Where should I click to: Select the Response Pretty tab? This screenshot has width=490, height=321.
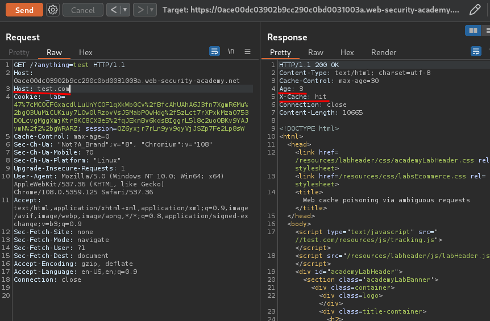click(x=280, y=52)
